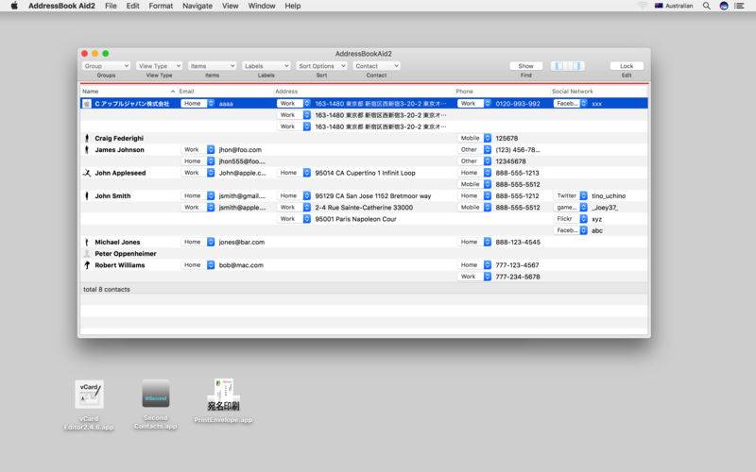Viewport: 756px width, 472px height.
Task: Click the phone number 888-123-4545
Action: (x=518, y=243)
